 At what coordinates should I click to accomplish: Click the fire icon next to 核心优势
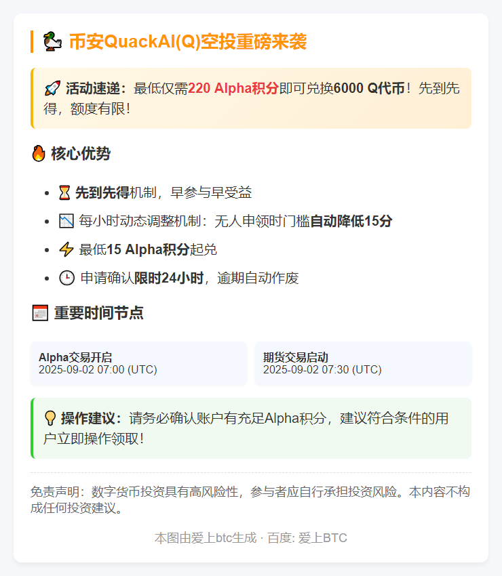tap(39, 154)
